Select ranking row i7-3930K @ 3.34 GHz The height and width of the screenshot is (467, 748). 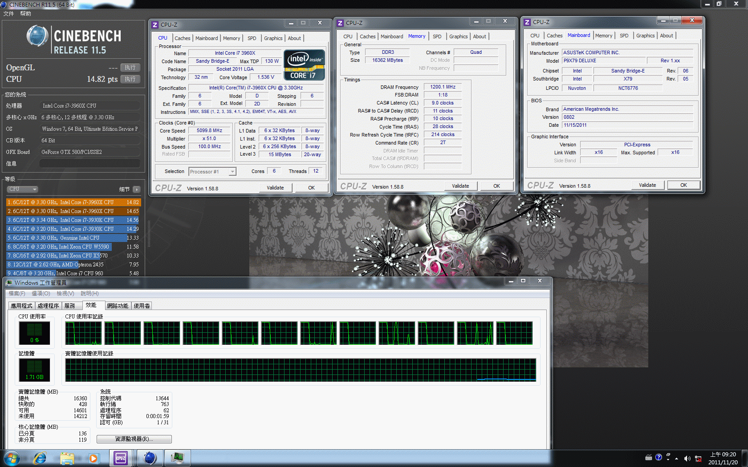[73, 220]
